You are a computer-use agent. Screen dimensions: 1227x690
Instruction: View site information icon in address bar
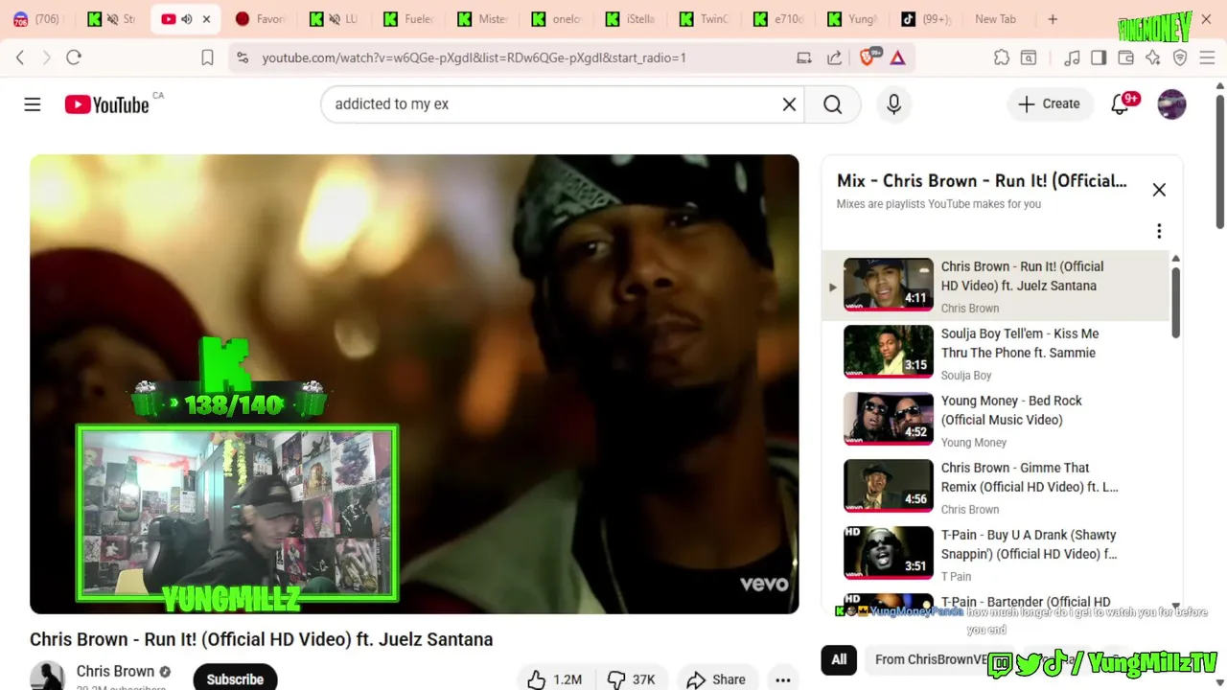coord(242,57)
